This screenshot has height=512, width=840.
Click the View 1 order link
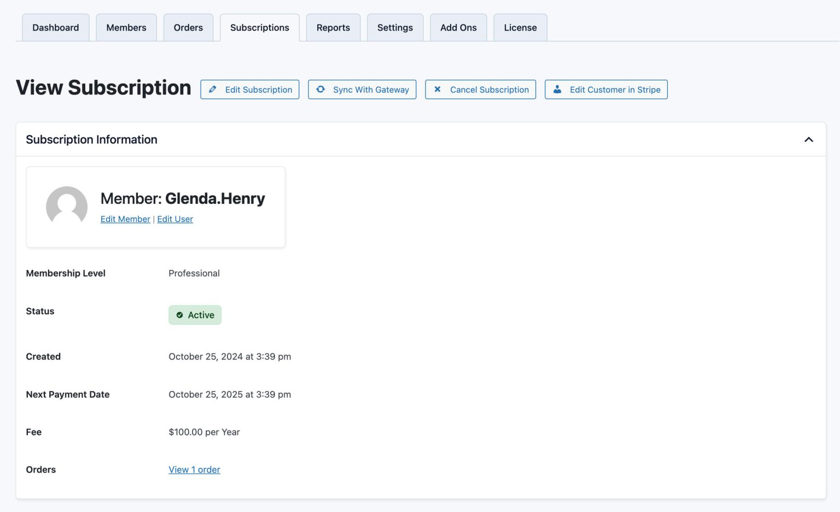(194, 469)
